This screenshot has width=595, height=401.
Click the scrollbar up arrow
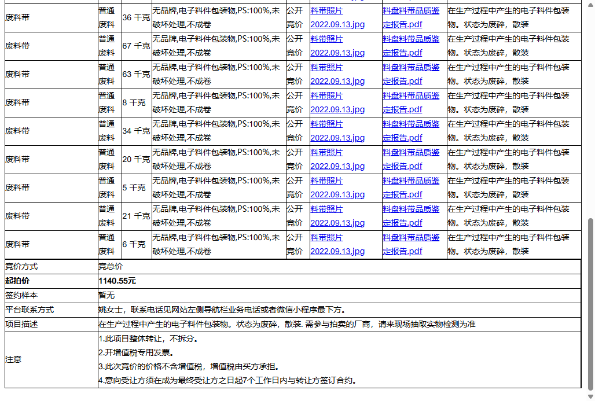click(590, 5)
